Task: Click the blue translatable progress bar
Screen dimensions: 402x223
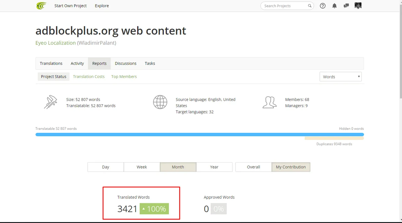Action: (x=200, y=134)
